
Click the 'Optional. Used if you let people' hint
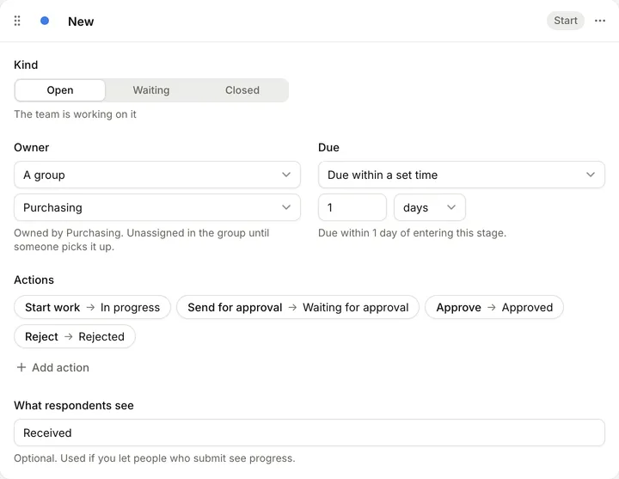point(155,458)
